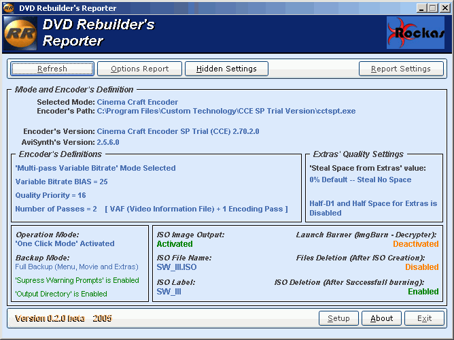Viewport: 454px width, 340px height.
Task: Click 'Multi-pass Variable Bitrate' Mode Selected line
Action: [96, 168]
